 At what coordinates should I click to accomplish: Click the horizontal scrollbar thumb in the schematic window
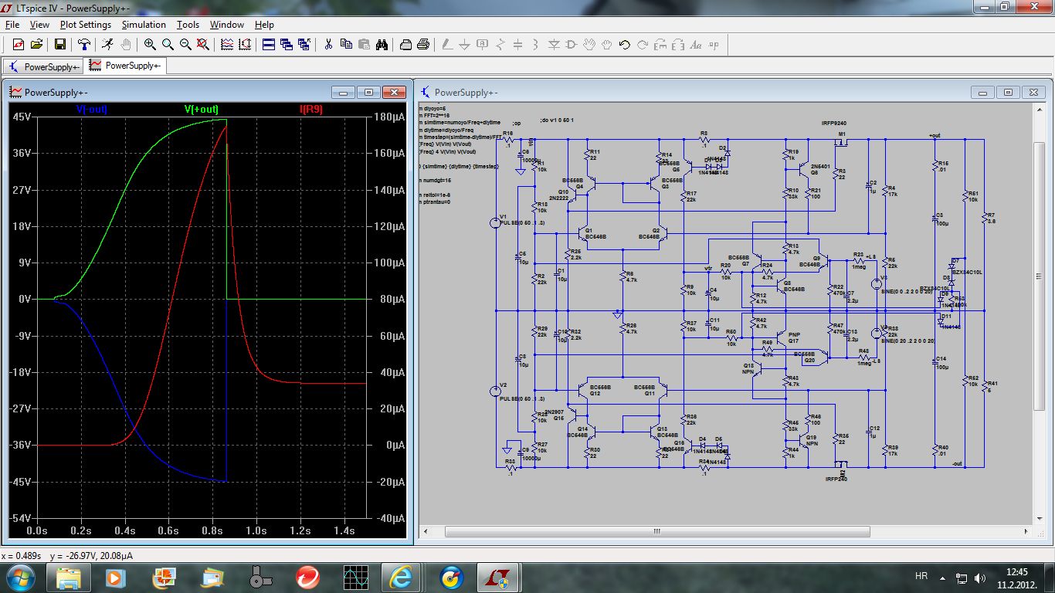pyautogui.click(x=657, y=532)
